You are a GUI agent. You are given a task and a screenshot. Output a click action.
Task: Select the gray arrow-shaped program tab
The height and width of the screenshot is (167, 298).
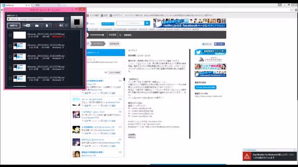pyautogui.click(x=98, y=44)
